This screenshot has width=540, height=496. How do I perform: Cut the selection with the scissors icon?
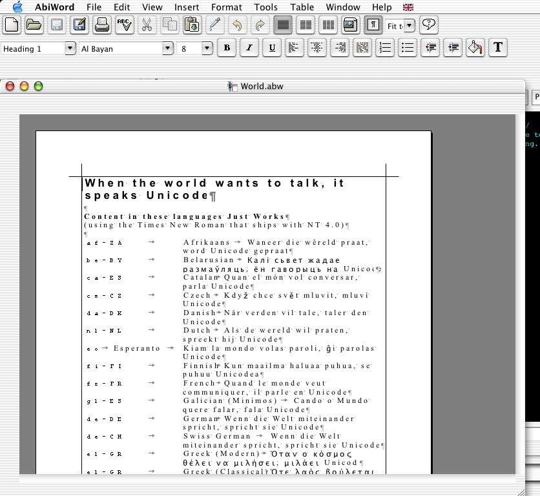tap(147, 25)
